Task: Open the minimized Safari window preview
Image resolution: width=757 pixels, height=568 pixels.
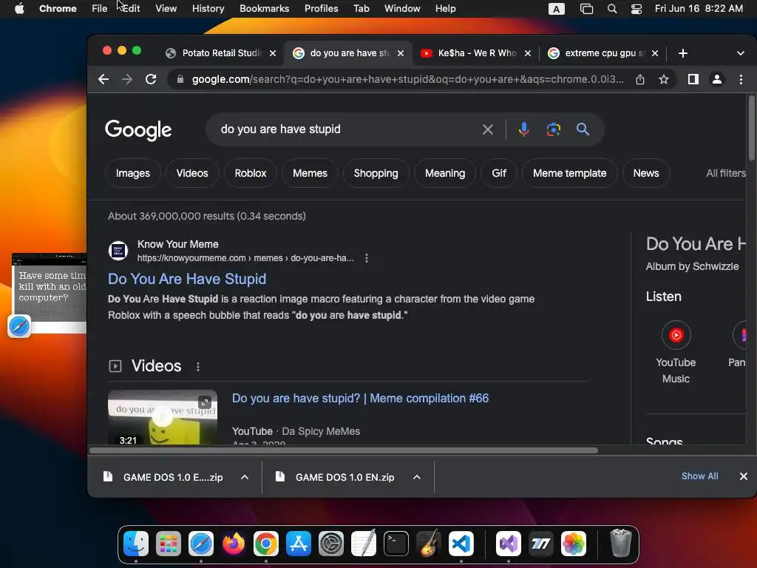Action: [50, 294]
